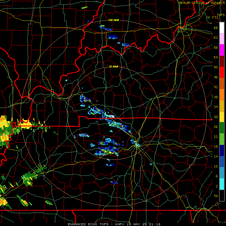Pick the cyan legend swatch
This screenshot has width=226, height=226.
tap(222, 184)
